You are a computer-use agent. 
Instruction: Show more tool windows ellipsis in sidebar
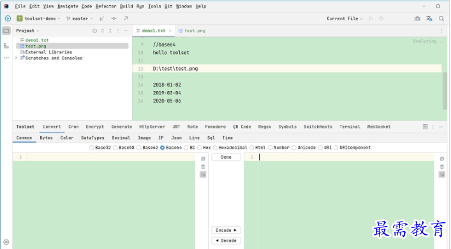click(6, 58)
